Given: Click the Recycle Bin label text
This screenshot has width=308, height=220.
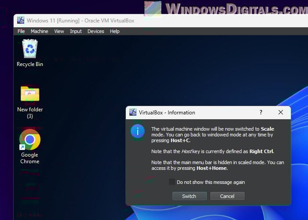Looking at the screenshot, I should point(30,64).
